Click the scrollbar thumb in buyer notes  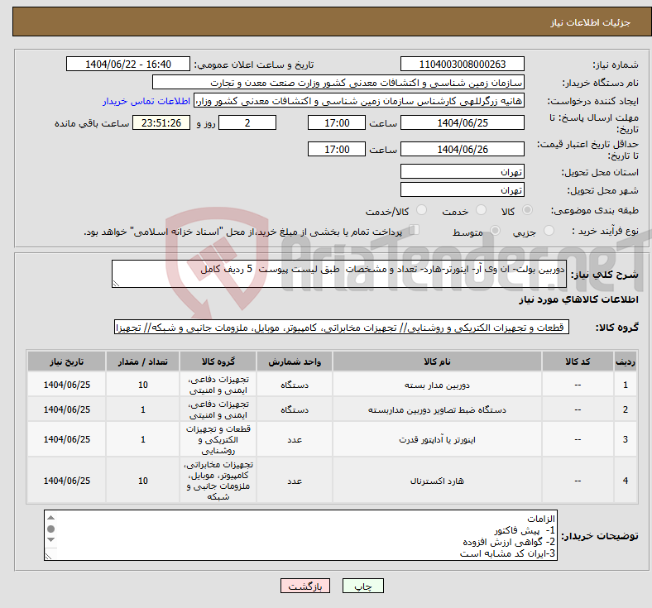point(51,529)
